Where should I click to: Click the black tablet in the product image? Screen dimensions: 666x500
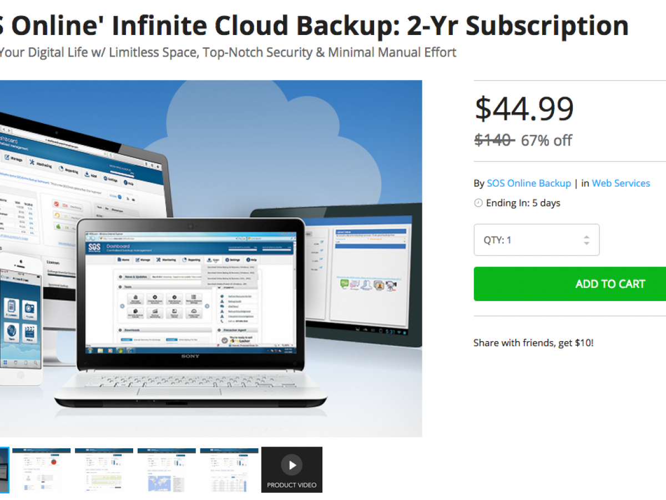pyautogui.click(x=366, y=272)
